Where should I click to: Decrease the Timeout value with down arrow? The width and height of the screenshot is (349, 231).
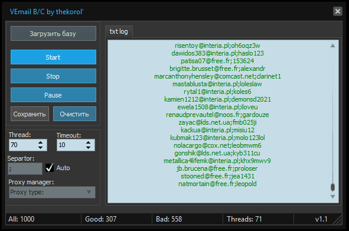coord(89,148)
